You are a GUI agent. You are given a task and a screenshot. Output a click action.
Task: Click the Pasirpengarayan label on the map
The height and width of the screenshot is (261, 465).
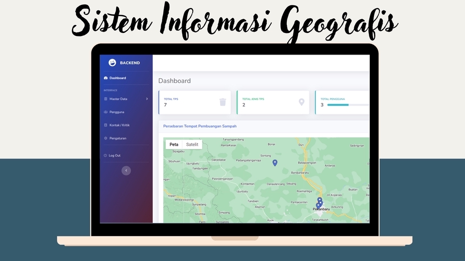click(x=222, y=178)
